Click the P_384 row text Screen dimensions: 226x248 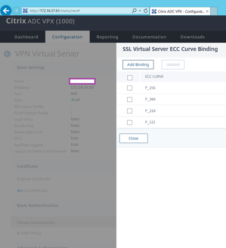pyautogui.click(x=150, y=99)
